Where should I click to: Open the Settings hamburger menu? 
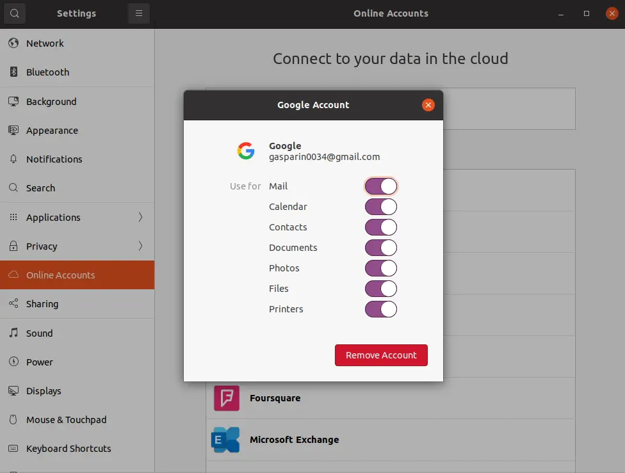[x=139, y=13]
